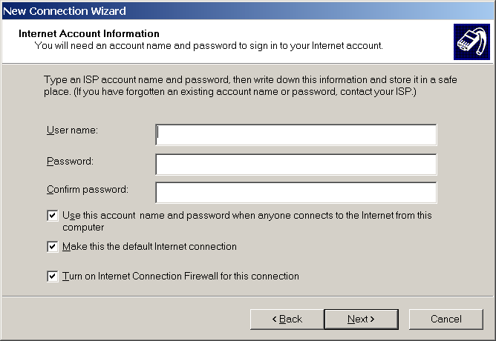Image resolution: width=496 pixels, height=341 pixels.
Task: Click the 'Password:' label text
Action: point(70,161)
